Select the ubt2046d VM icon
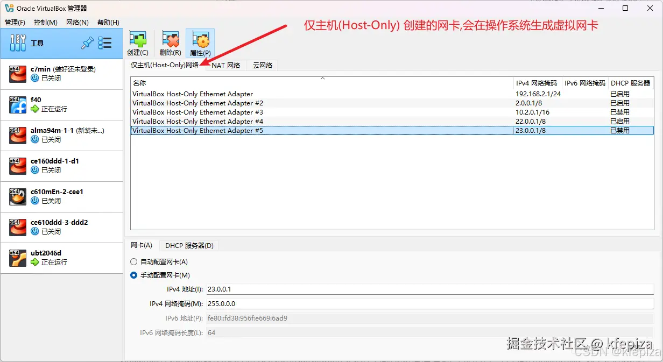The width and height of the screenshot is (663, 362). click(18, 258)
